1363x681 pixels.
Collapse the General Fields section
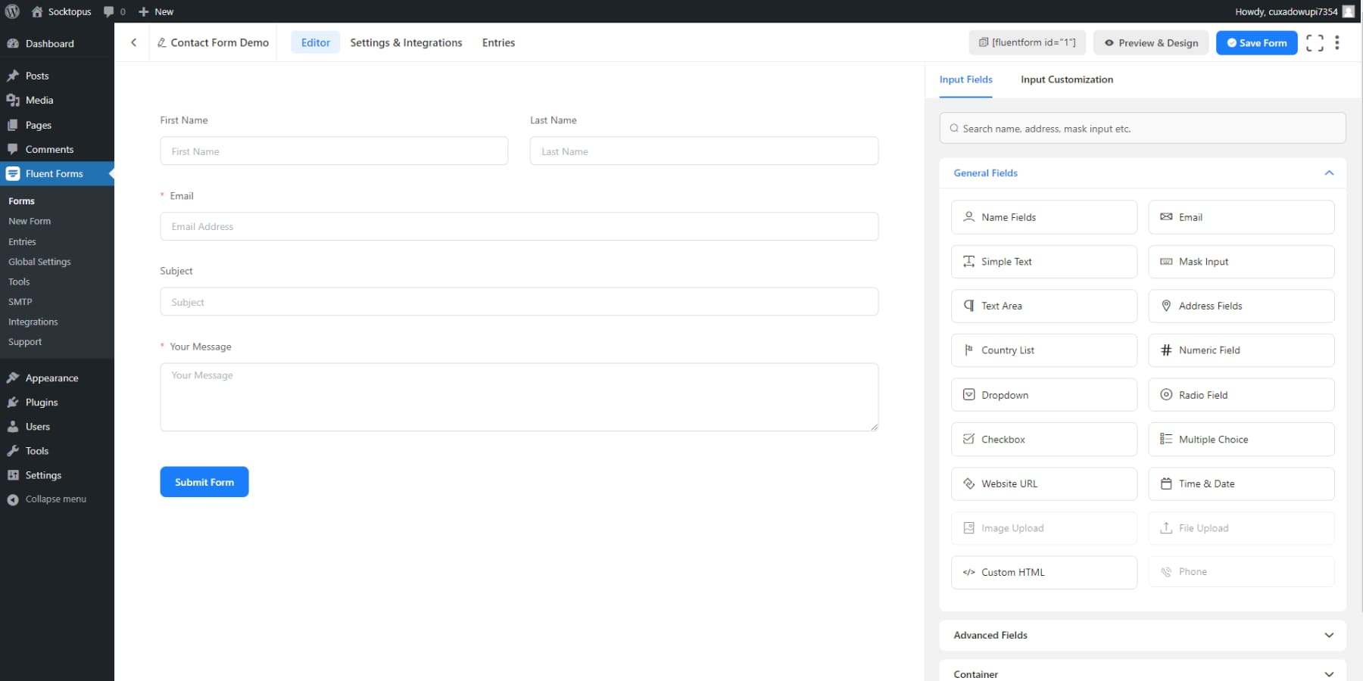coord(1329,173)
